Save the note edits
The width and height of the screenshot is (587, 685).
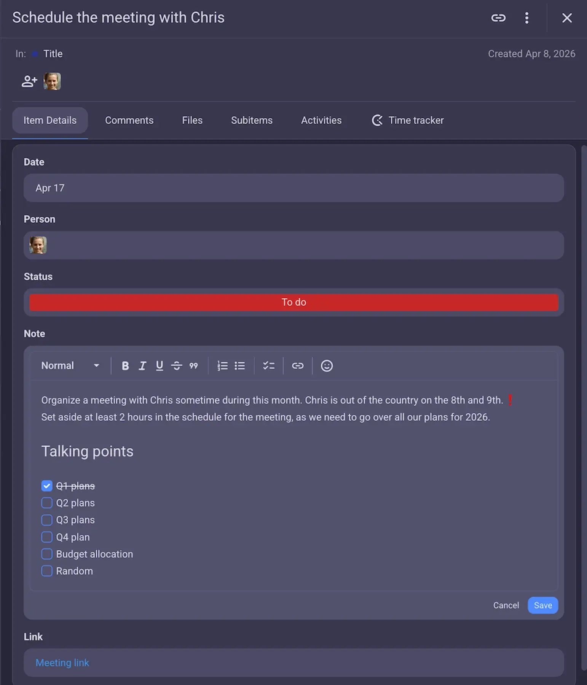[543, 605]
